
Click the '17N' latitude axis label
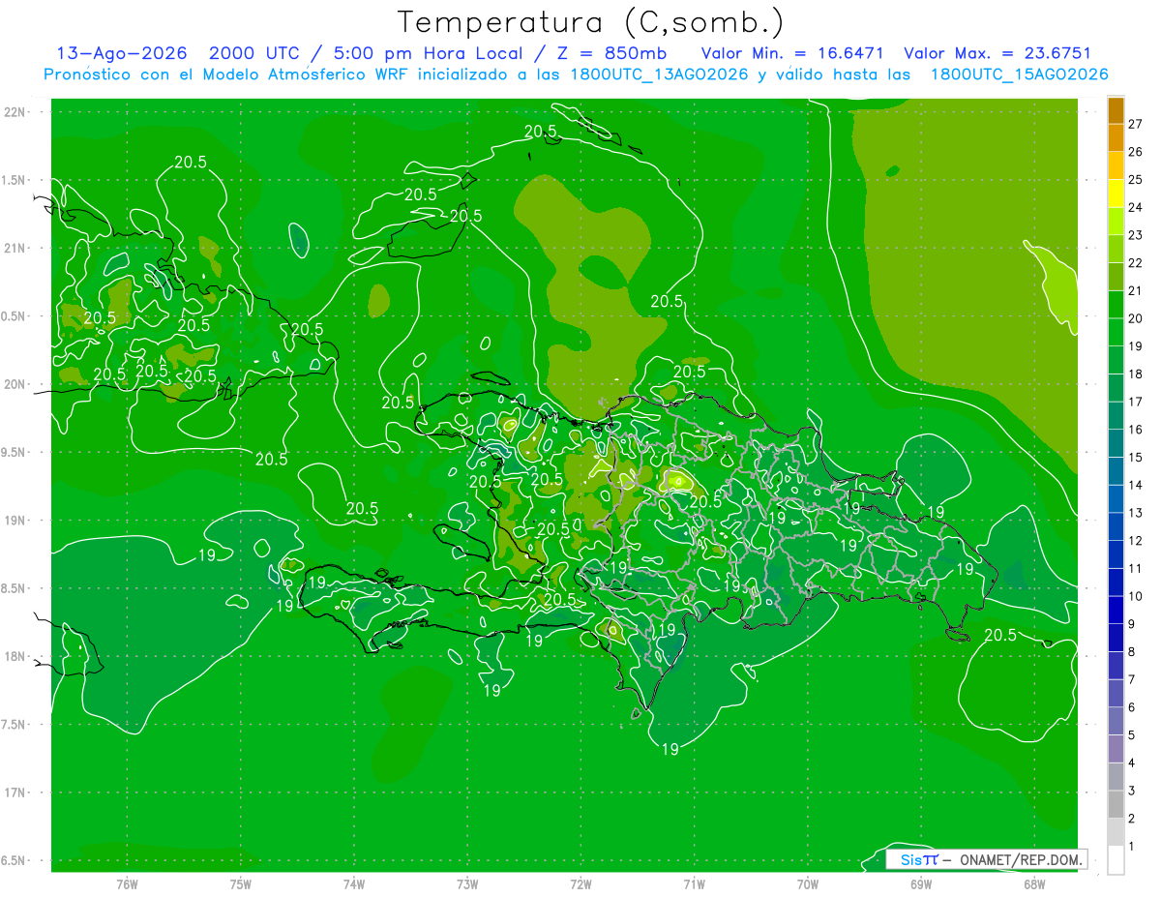(16, 792)
